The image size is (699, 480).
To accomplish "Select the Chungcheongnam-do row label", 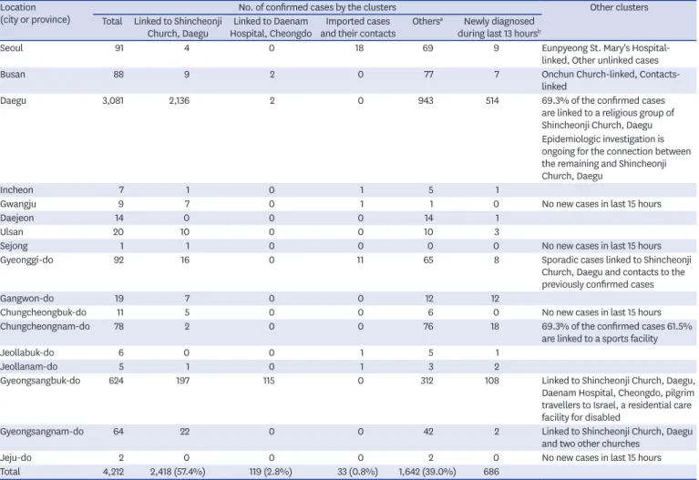I will [x=45, y=326].
